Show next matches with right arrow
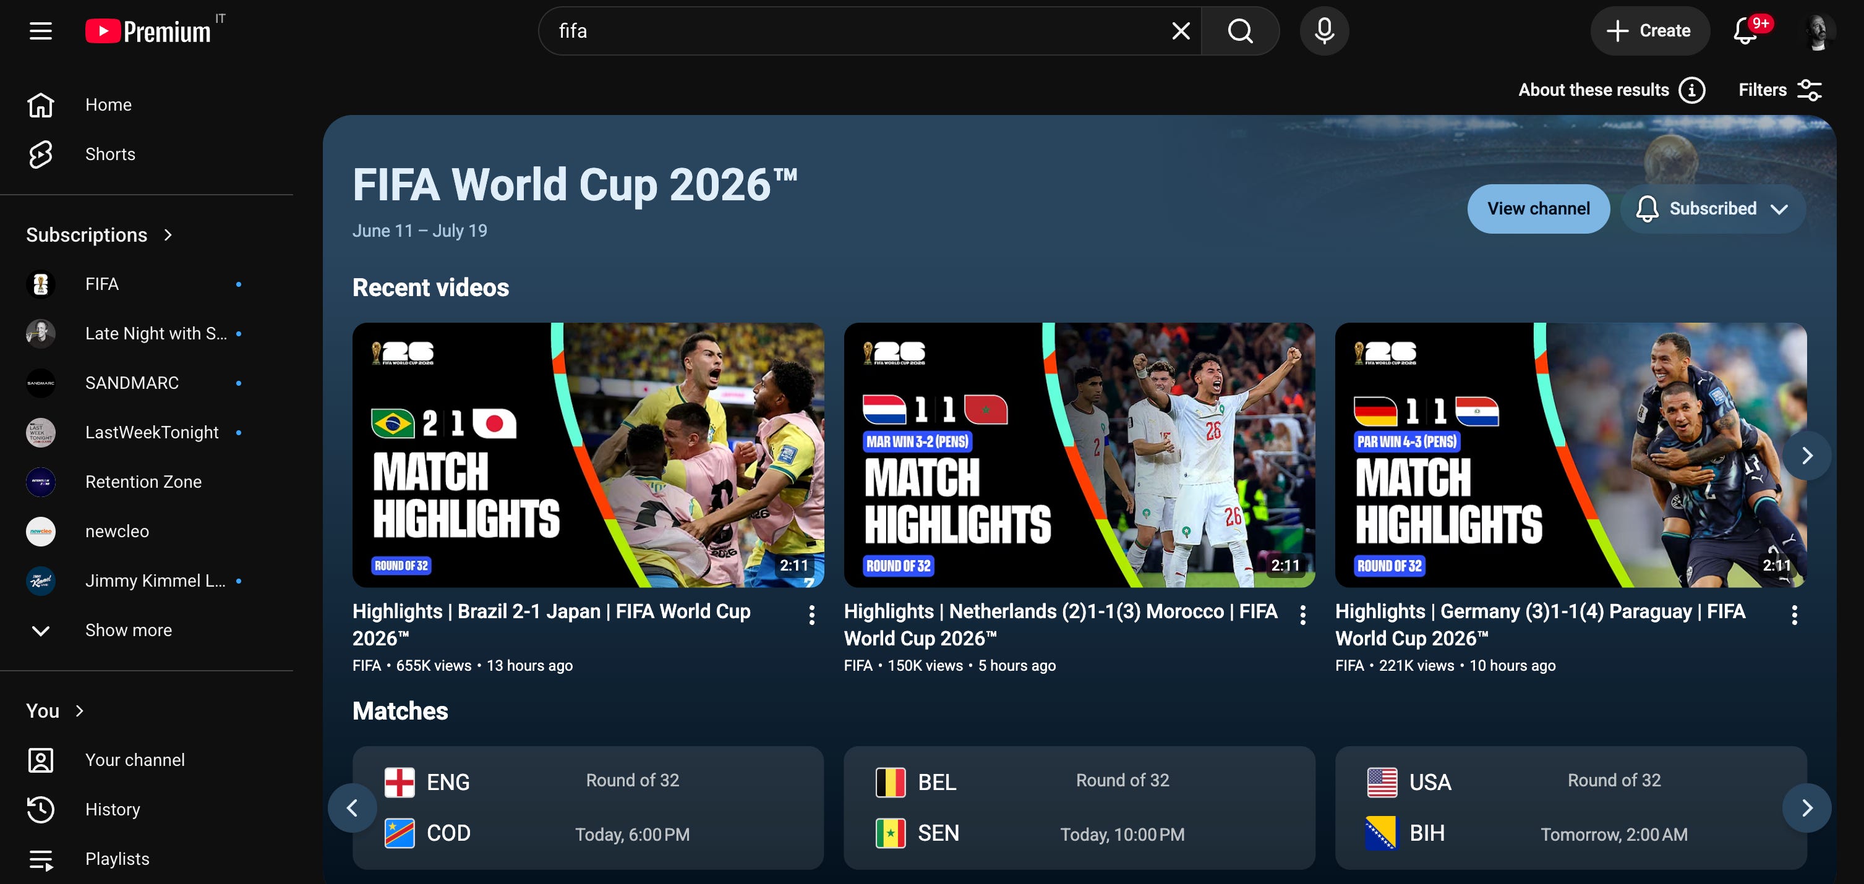The image size is (1864, 884). coord(1806,808)
